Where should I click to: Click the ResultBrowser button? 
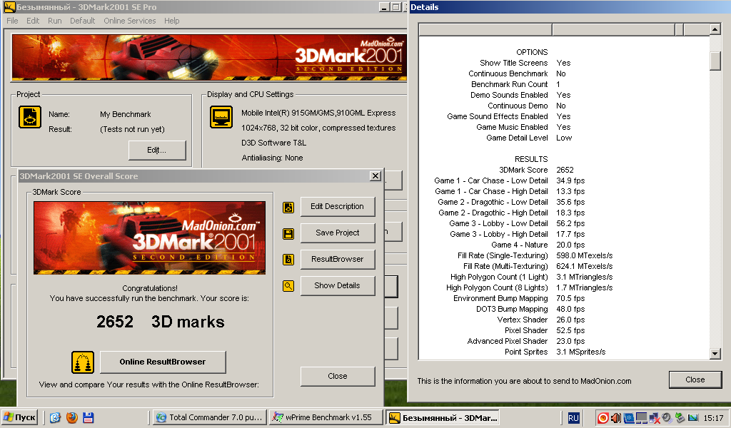[x=338, y=259]
